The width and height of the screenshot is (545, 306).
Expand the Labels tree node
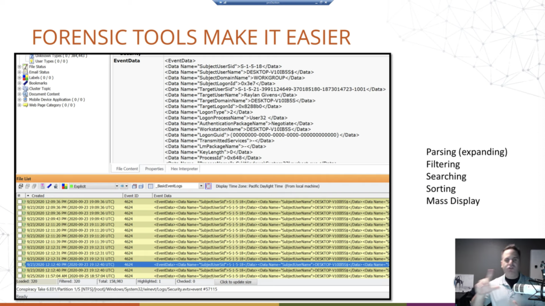pos(20,78)
